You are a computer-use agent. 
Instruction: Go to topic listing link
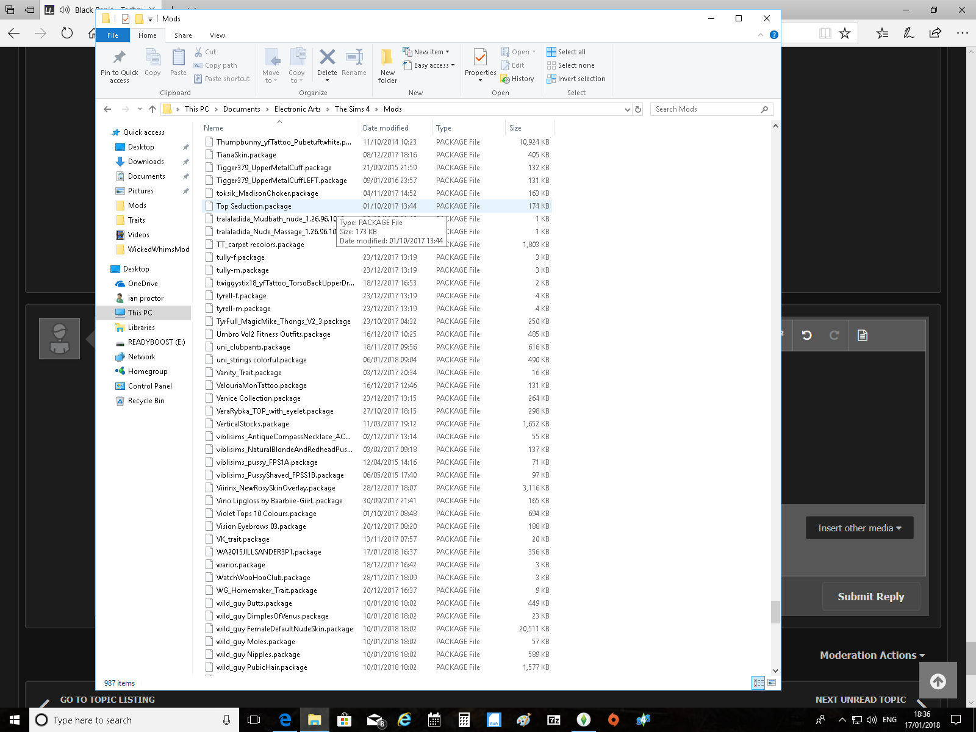[107, 700]
